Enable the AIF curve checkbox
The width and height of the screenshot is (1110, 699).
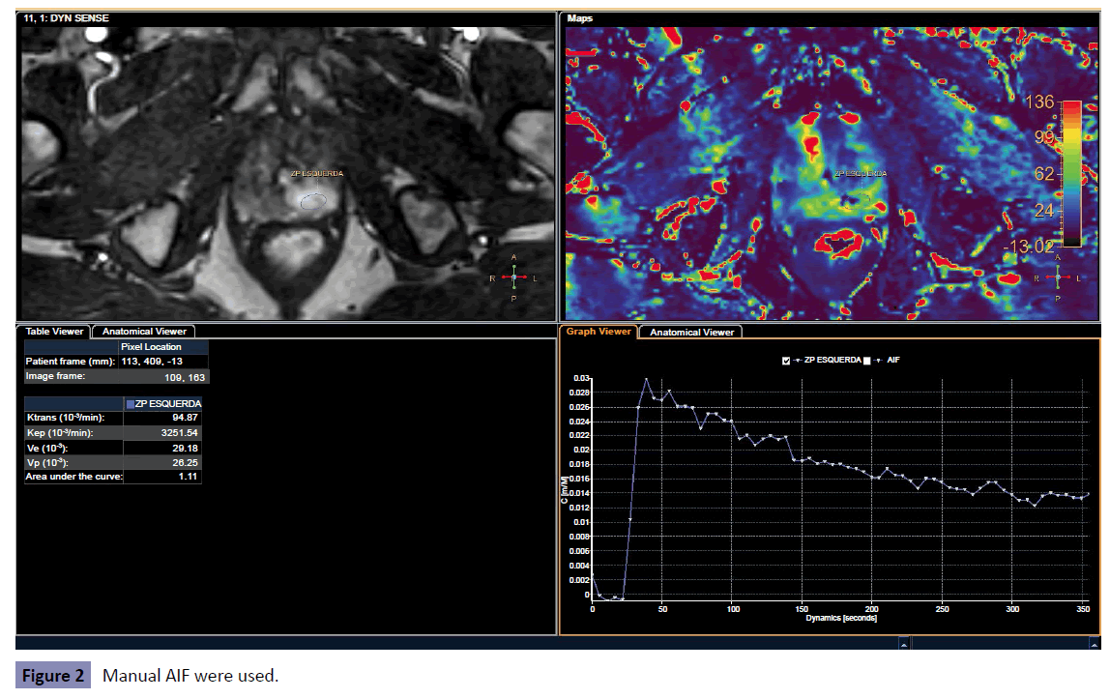click(x=867, y=360)
